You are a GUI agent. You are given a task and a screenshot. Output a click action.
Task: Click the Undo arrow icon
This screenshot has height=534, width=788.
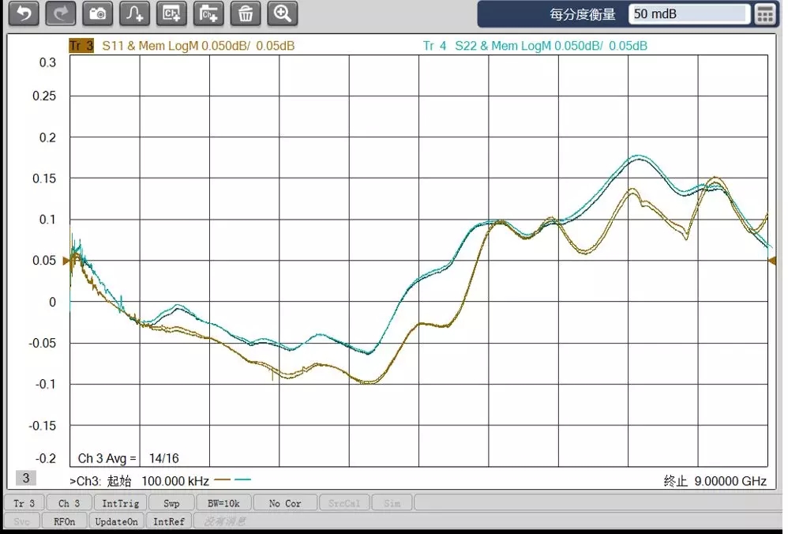point(24,13)
